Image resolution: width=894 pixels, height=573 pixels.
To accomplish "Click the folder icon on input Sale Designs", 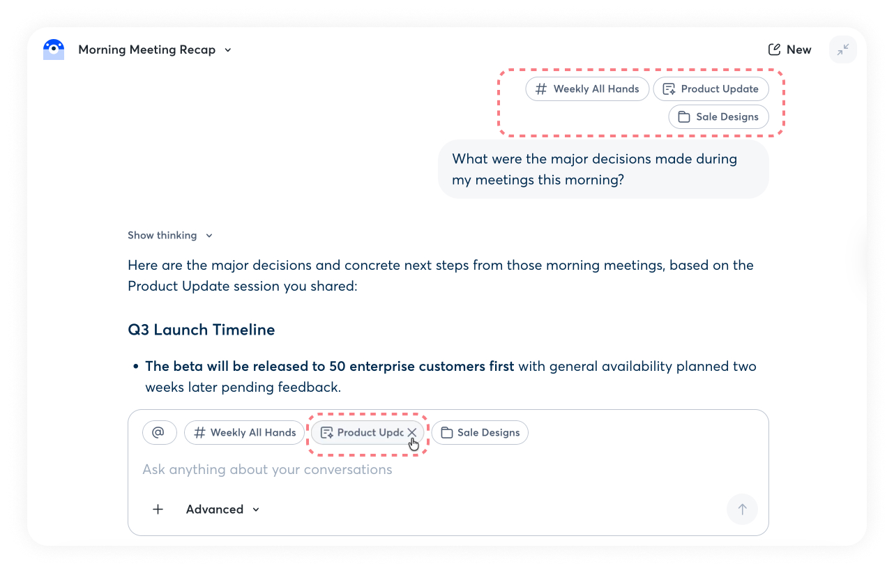I will click(446, 433).
